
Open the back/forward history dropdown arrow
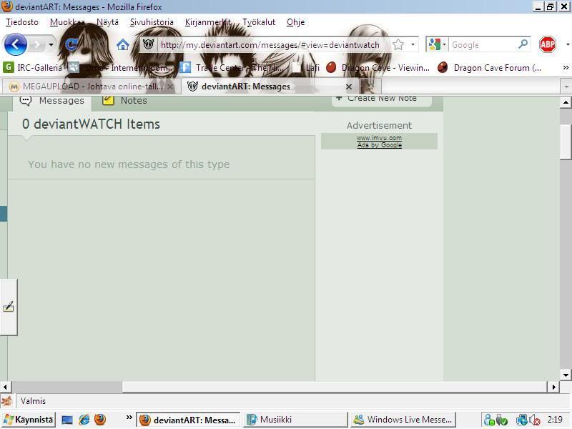tap(51, 45)
